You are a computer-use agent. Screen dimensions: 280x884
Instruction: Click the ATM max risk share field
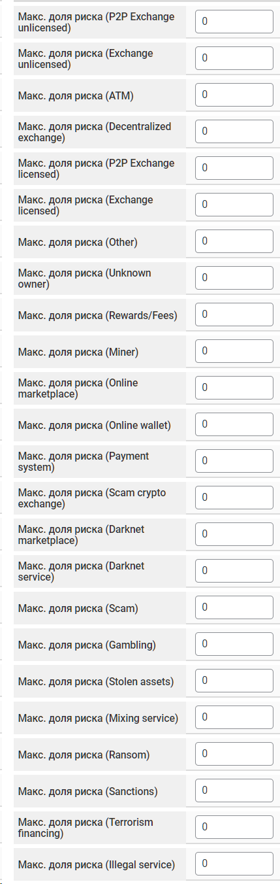(x=234, y=95)
